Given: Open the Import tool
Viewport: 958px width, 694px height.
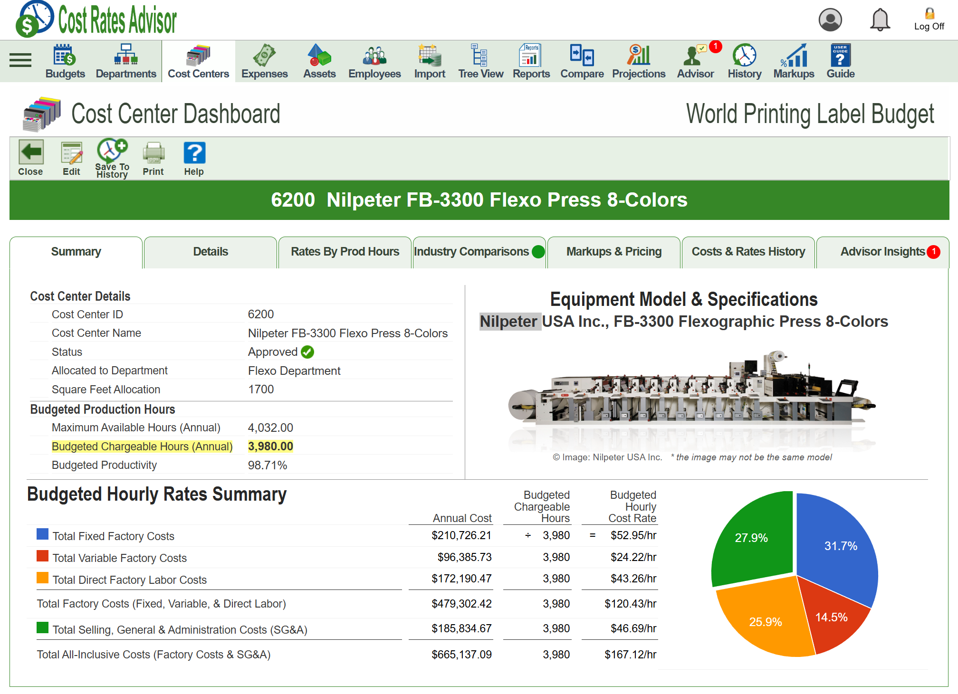Looking at the screenshot, I should click(430, 62).
